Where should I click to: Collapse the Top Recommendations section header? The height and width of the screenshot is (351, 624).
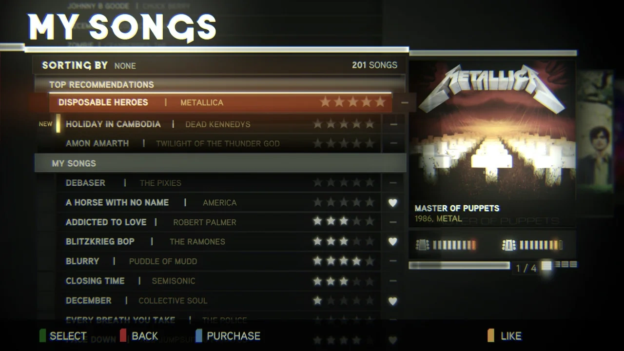coord(220,84)
